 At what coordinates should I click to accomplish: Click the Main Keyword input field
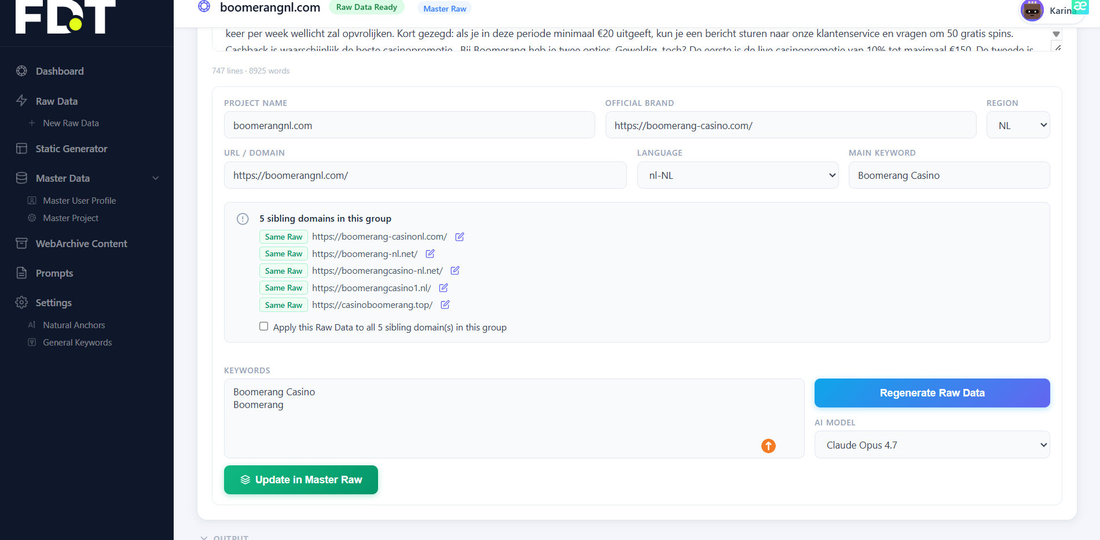click(948, 175)
